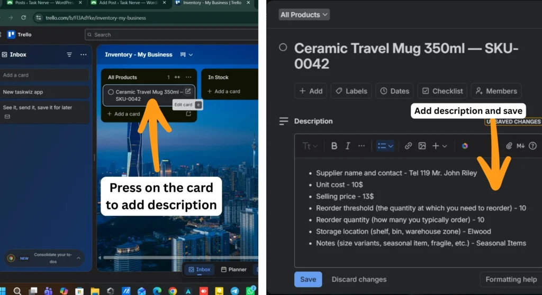Open the bullet list style dropdown

(x=385, y=146)
